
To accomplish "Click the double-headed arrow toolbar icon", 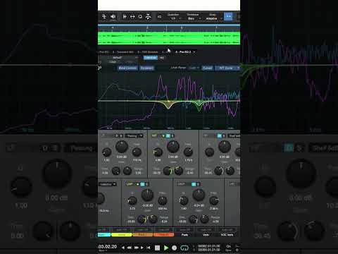I will pos(132,16).
